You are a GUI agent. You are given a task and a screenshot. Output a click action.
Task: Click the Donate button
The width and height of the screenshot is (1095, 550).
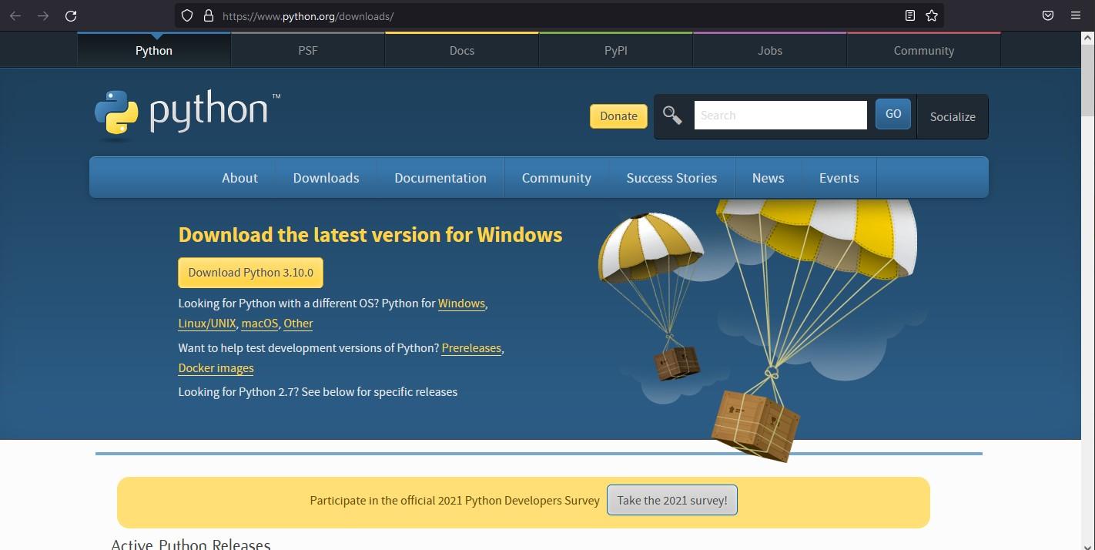click(x=618, y=116)
